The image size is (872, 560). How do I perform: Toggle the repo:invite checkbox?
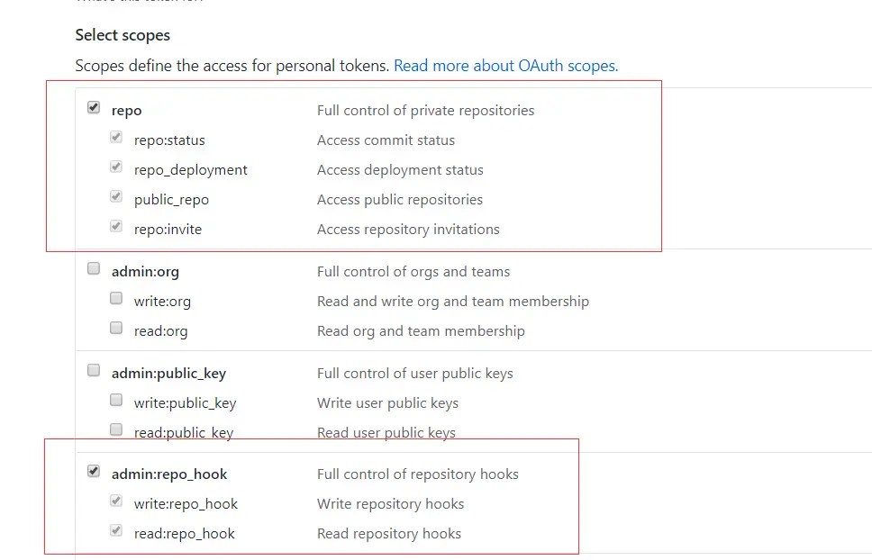tap(116, 228)
